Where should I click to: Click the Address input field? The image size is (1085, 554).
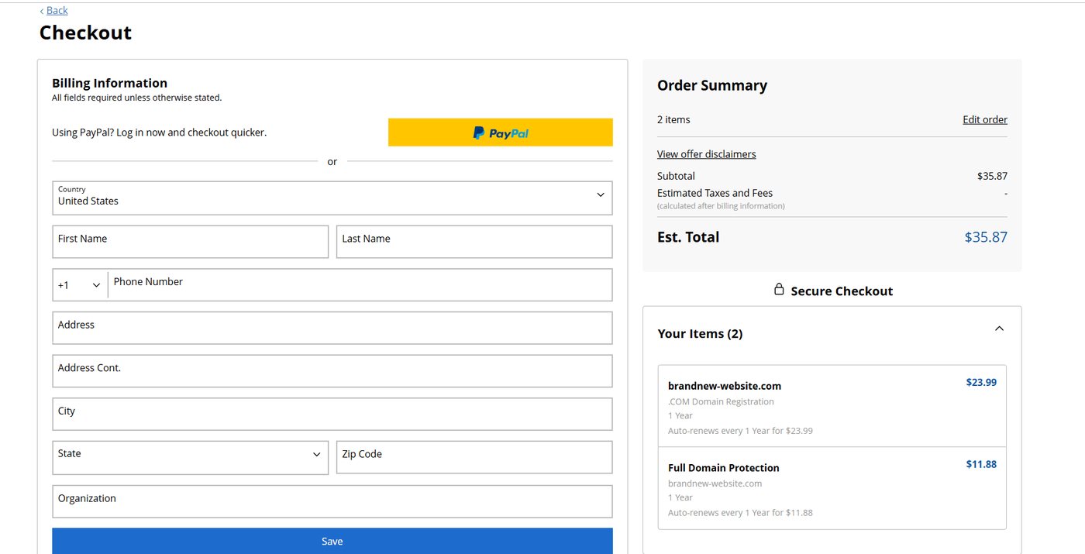click(x=332, y=328)
